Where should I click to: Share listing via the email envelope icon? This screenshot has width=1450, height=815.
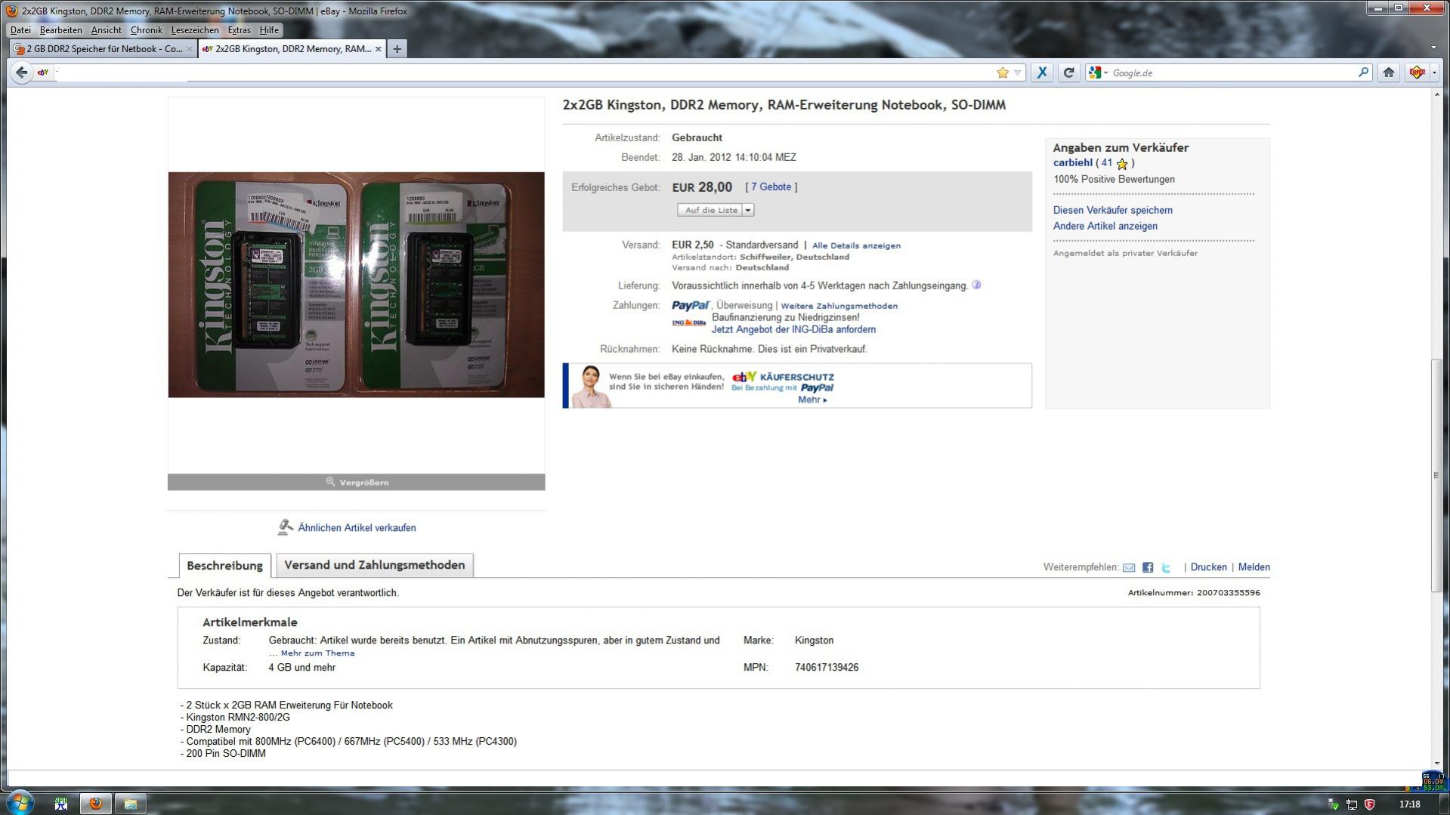1129,567
